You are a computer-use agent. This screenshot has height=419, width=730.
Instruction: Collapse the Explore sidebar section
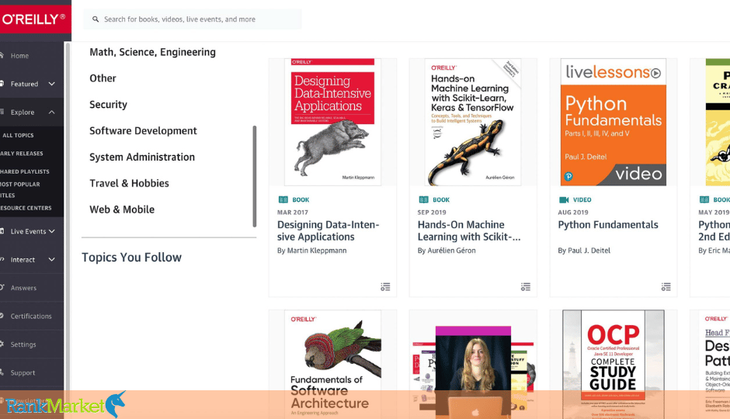tap(52, 113)
